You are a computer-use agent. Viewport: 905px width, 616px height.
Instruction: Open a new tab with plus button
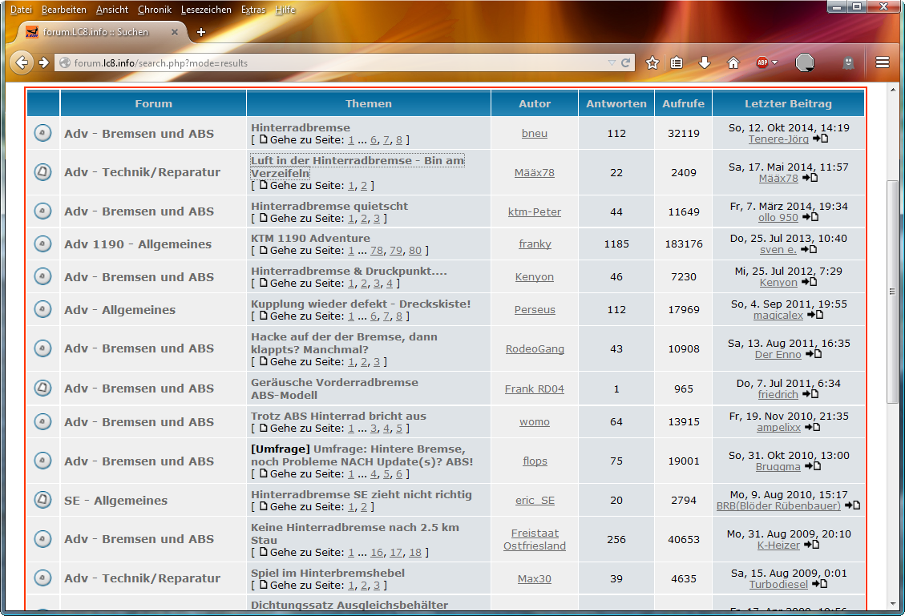(200, 32)
